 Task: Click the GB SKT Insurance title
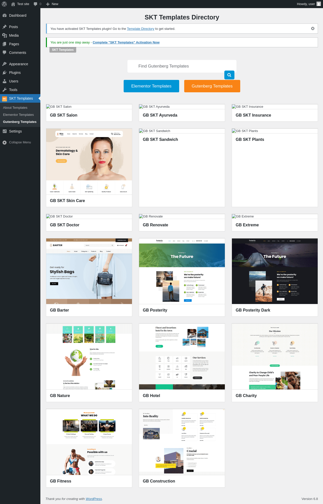[x=253, y=115]
